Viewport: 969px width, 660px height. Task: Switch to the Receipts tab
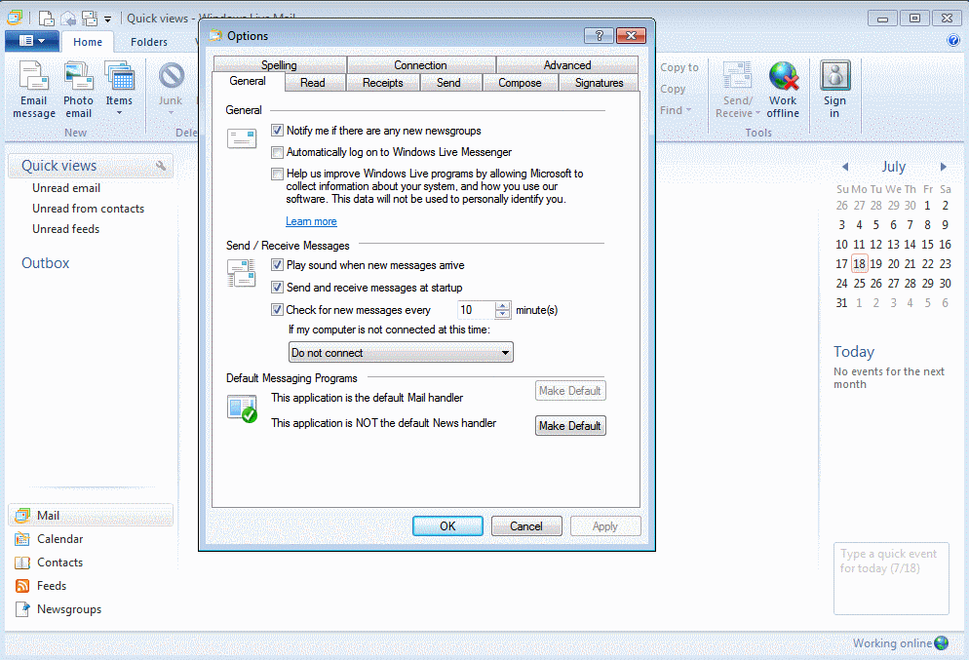click(x=382, y=83)
